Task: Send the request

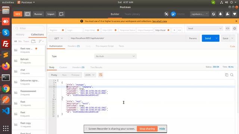Action: point(208,38)
